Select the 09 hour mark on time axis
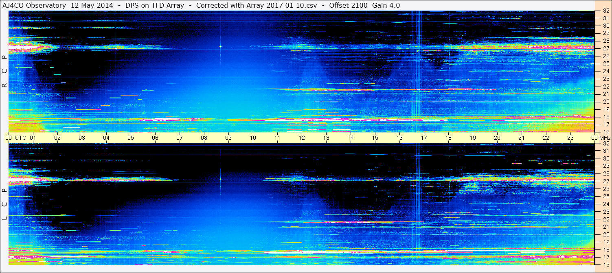612x273 pixels. tap(228, 138)
